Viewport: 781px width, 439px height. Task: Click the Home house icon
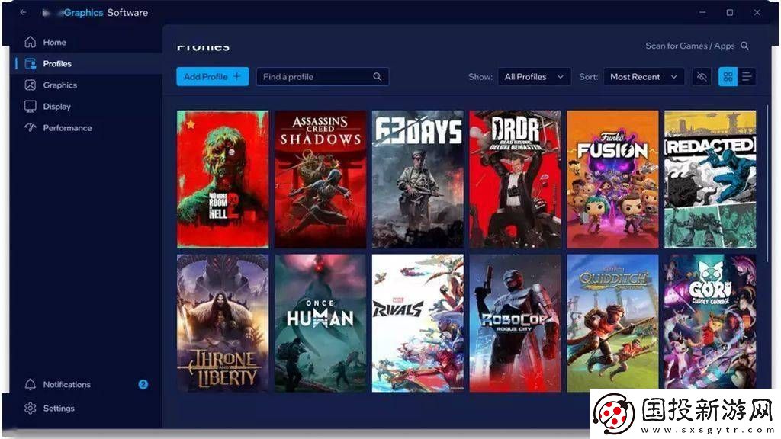31,42
